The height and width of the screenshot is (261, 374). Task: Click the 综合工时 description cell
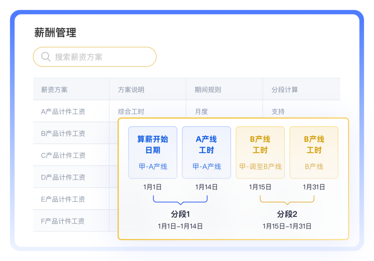131,111
